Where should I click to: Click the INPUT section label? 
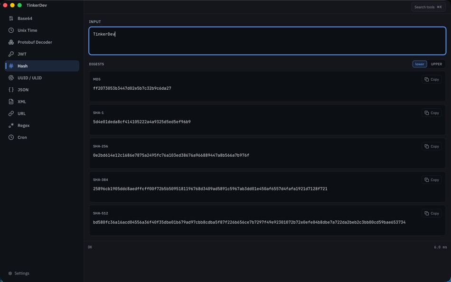95,22
